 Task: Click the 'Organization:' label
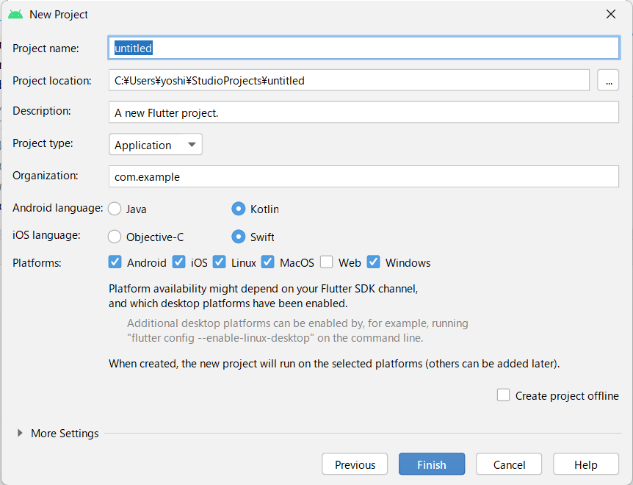coord(46,176)
